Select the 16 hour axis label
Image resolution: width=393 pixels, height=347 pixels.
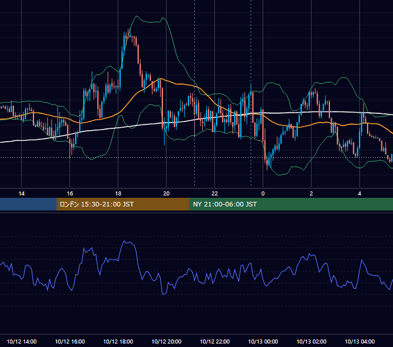point(70,194)
